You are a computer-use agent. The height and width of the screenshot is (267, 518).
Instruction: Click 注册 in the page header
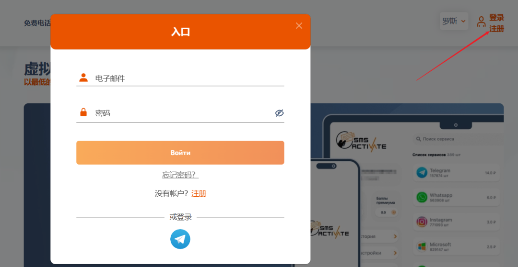point(496,29)
